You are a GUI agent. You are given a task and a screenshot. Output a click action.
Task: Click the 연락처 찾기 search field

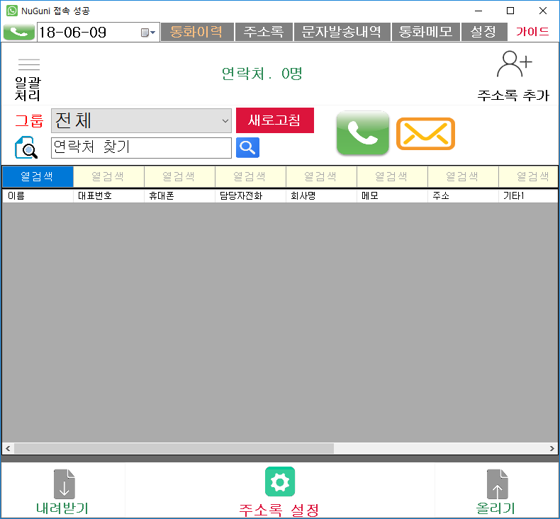point(142,148)
